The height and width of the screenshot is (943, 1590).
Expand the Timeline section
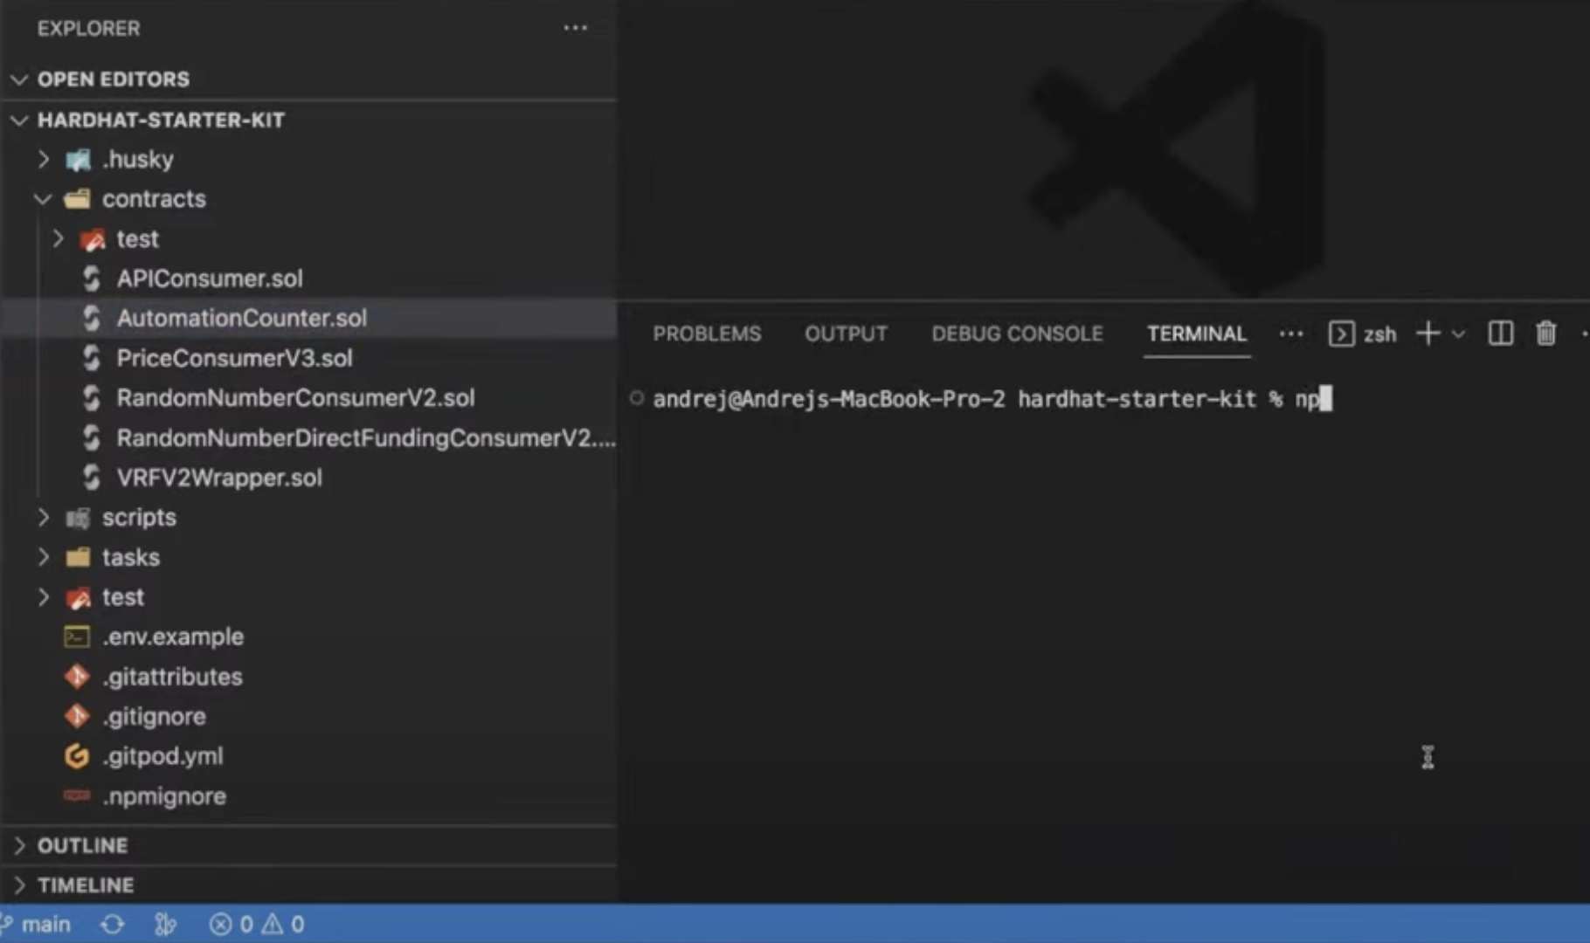(x=19, y=885)
